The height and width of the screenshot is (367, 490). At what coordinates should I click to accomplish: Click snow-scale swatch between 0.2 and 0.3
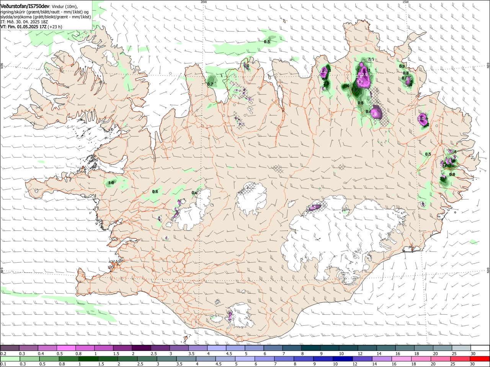tap(10, 348)
